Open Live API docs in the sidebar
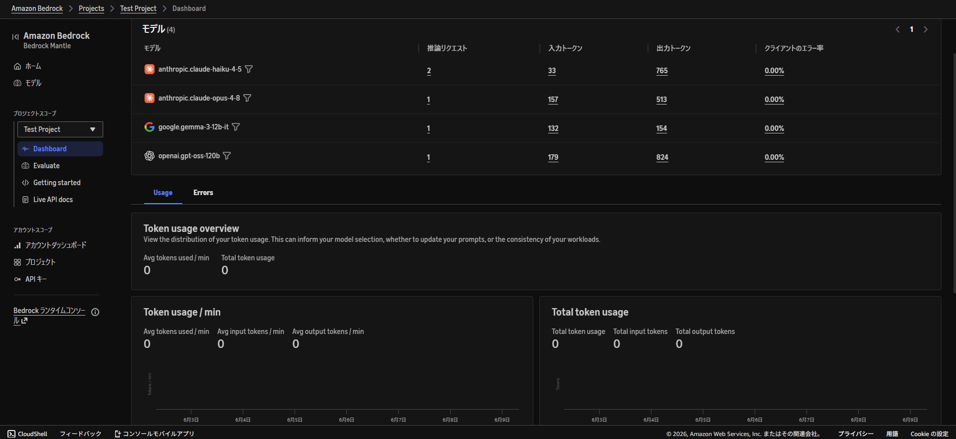956x439 pixels. coord(53,200)
